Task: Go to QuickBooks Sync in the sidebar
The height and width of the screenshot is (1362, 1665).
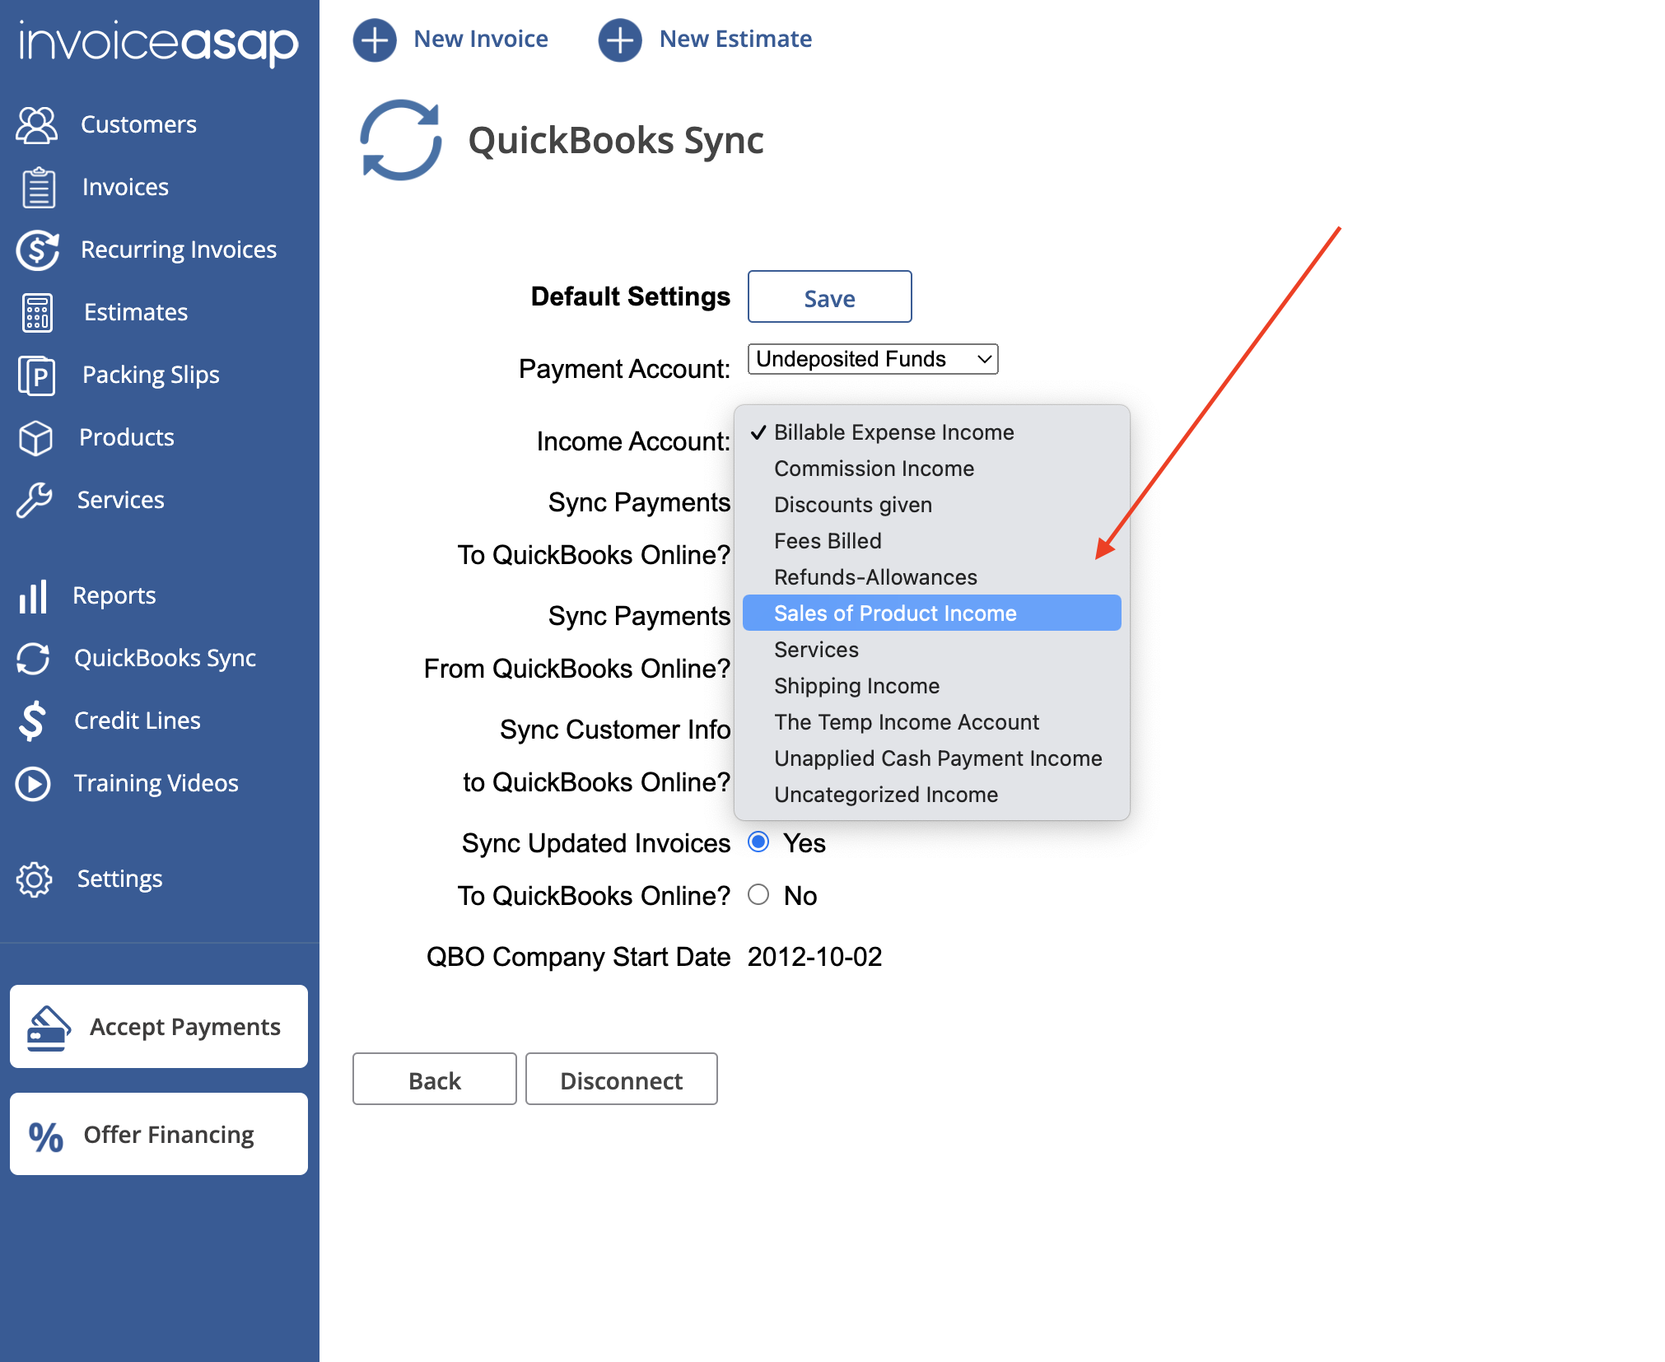Action: click(165, 658)
